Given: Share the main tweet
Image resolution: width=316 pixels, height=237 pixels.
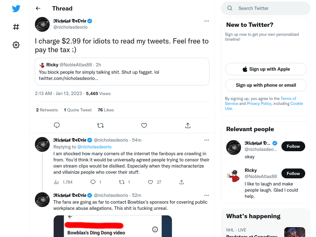Looking at the screenshot, I should 188,125.
